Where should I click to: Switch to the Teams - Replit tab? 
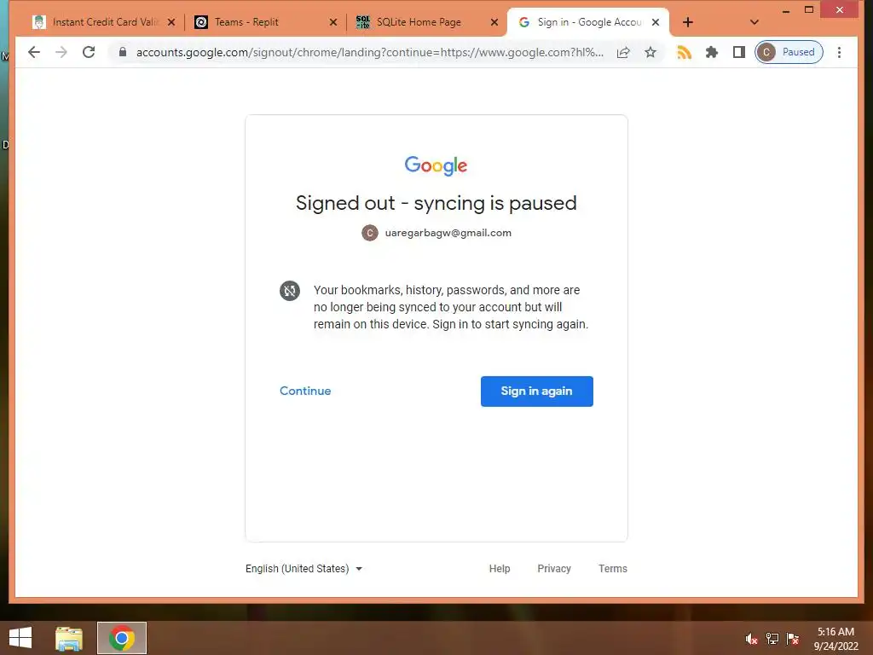266,22
